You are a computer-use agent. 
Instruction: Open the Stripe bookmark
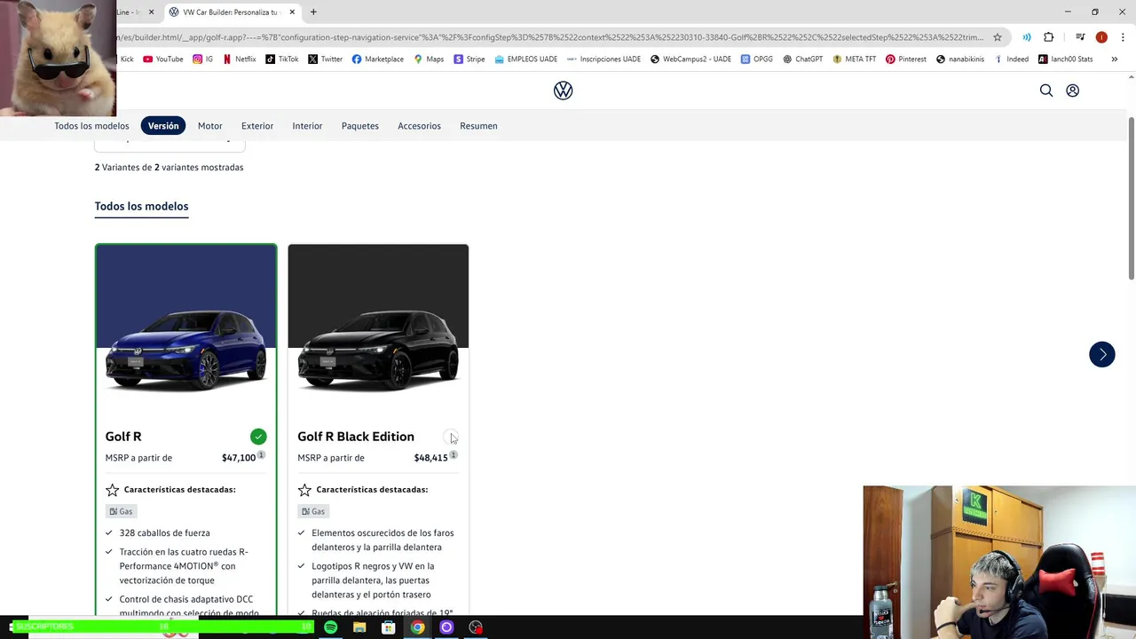[469, 59]
